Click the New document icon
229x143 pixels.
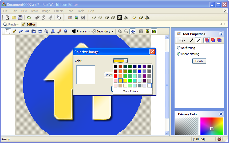7,18
